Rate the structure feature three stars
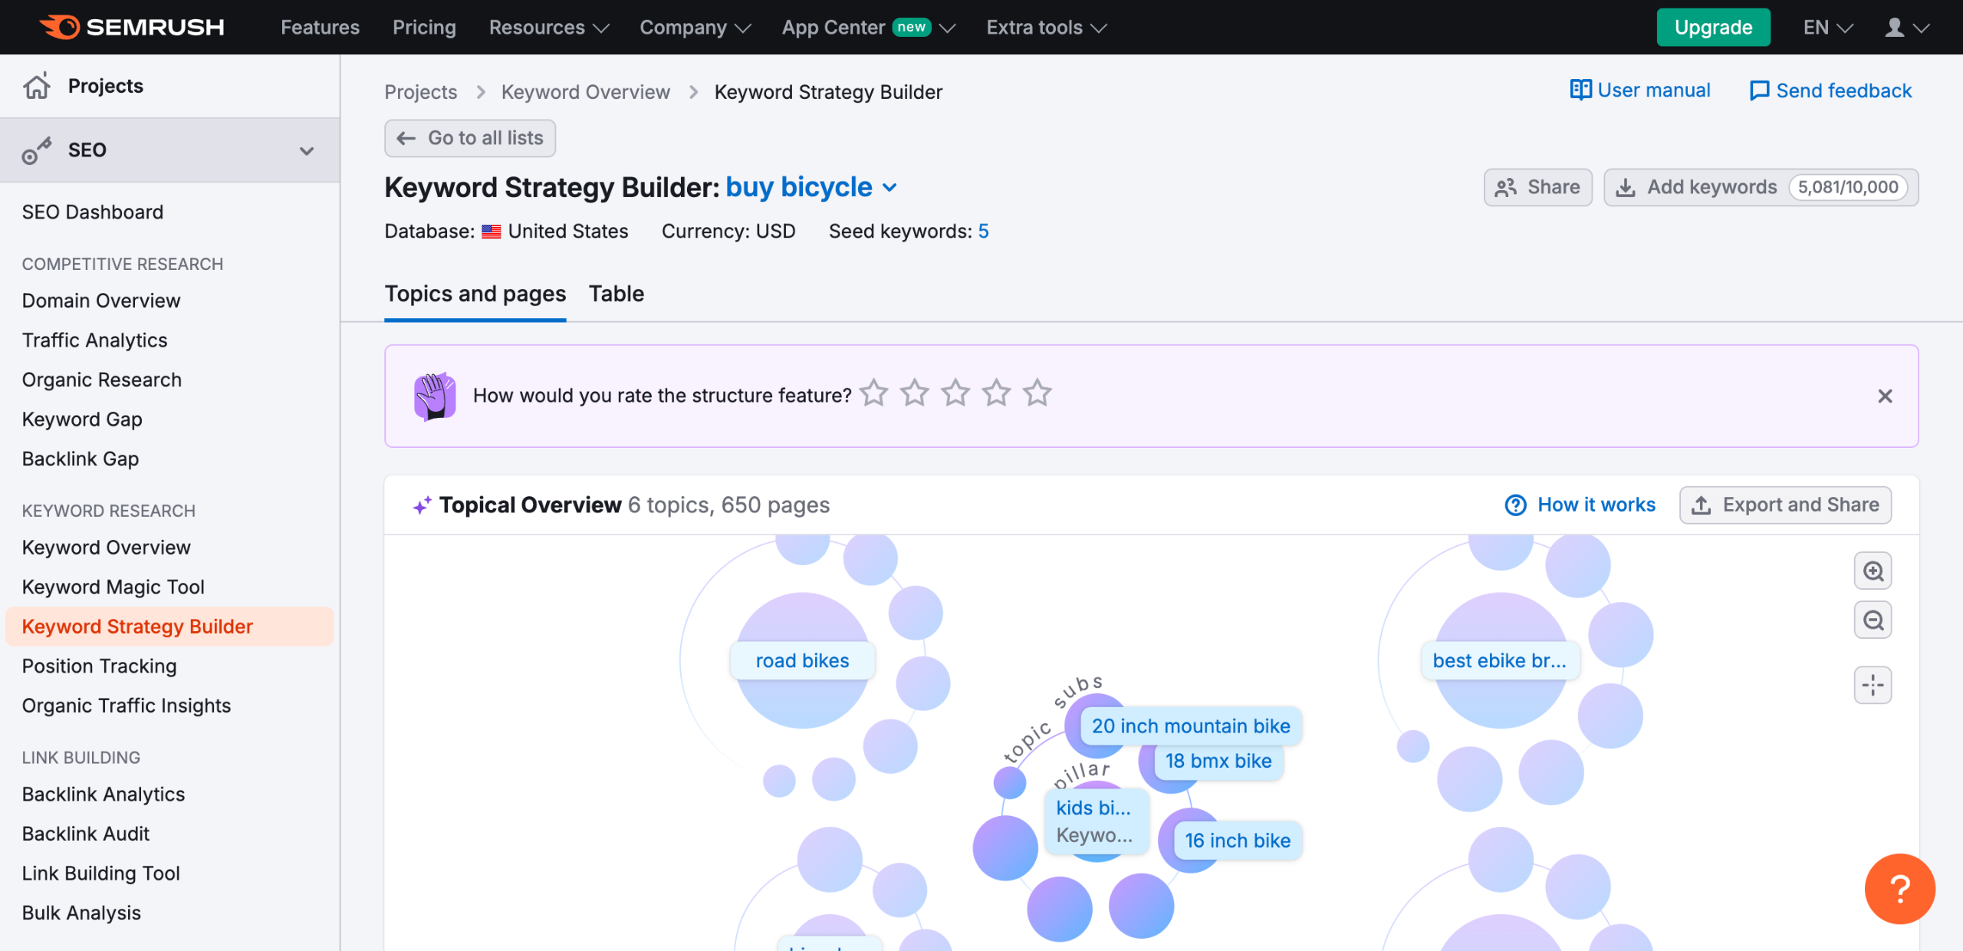The height and width of the screenshot is (951, 1963). tap(955, 393)
